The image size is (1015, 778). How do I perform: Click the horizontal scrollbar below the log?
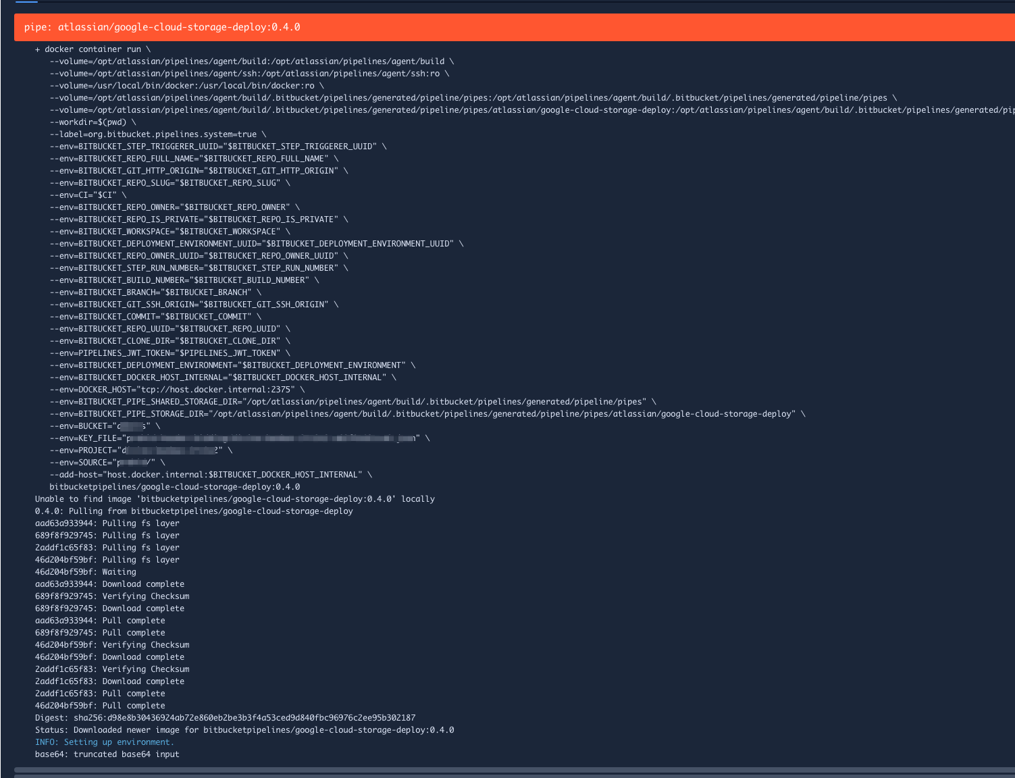[515, 770]
